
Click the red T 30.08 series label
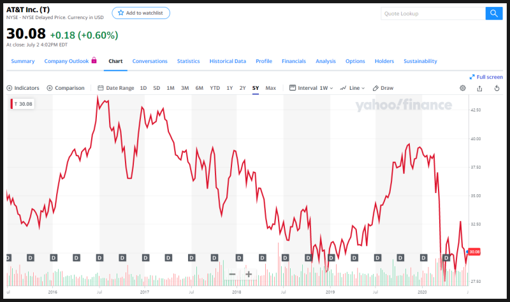tap(23, 104)
